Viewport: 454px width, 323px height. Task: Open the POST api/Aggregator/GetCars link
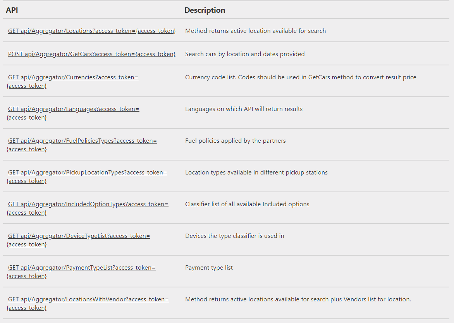pyautogui.click(x=92, y=54)
